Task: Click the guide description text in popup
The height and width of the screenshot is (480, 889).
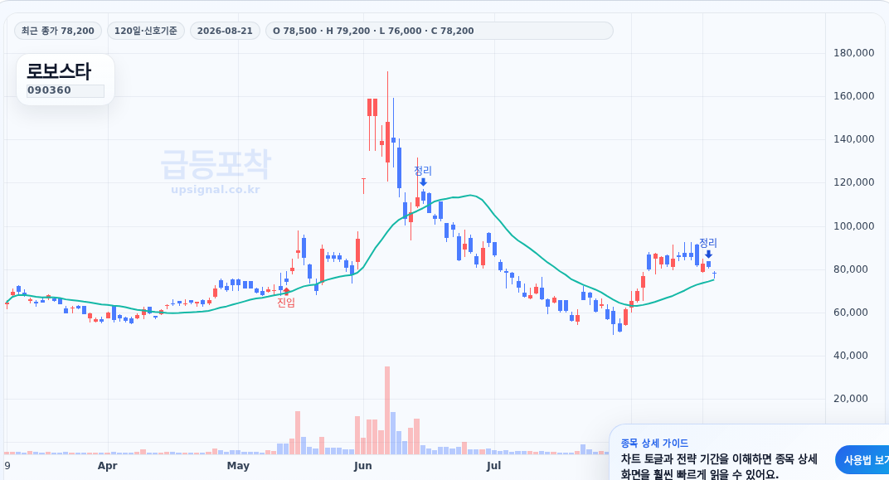Action: tap(719, 467)
